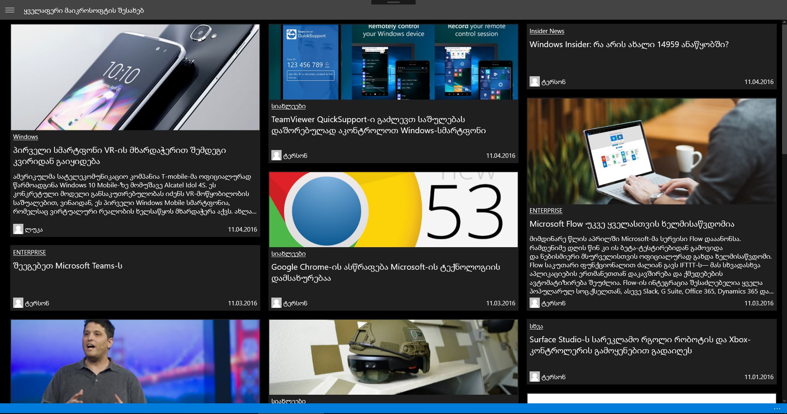Viewport: 787px width, 414px height.
Task: Open სიახლეები category above the Google Chrome headline
Action: 288,254
